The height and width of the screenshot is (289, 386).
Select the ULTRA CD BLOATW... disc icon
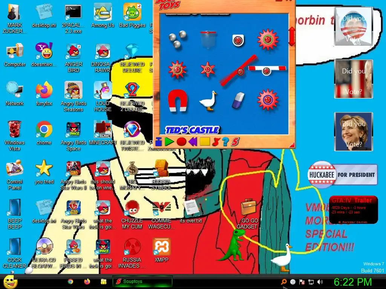click(44, 253)
